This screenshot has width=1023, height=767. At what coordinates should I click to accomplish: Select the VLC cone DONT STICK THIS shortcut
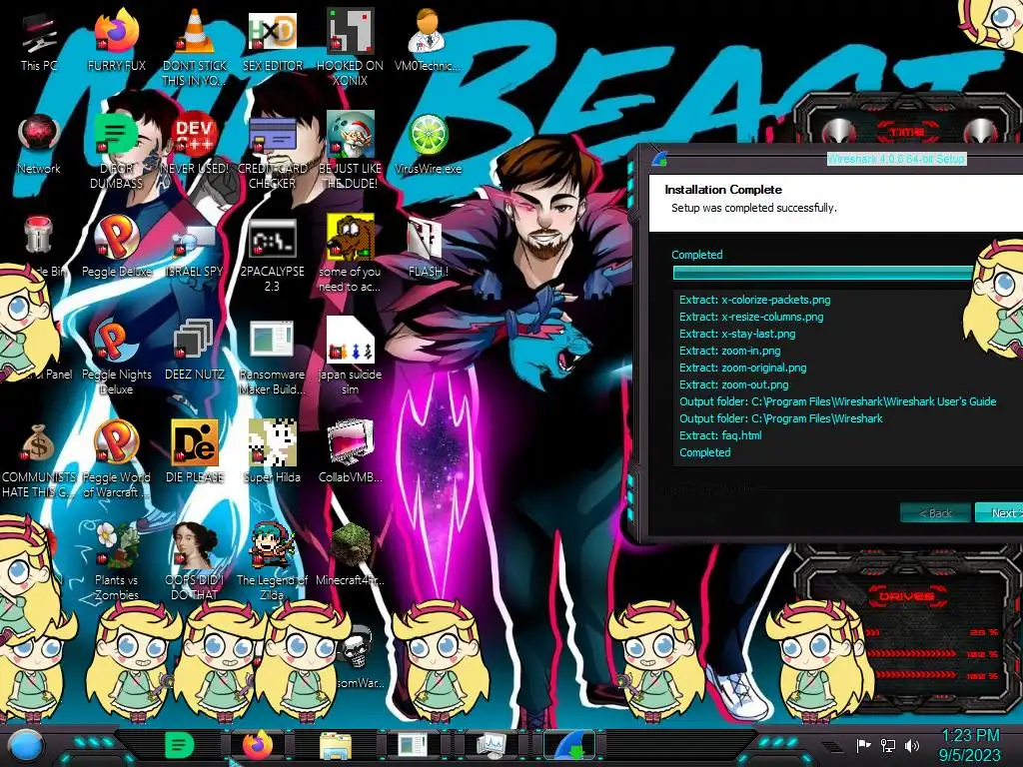(x=195, y=47)
